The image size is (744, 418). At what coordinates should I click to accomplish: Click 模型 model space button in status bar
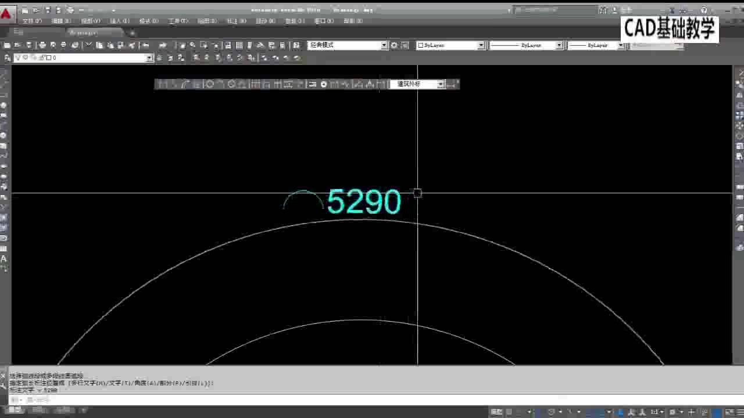click(x=496, y=412)
